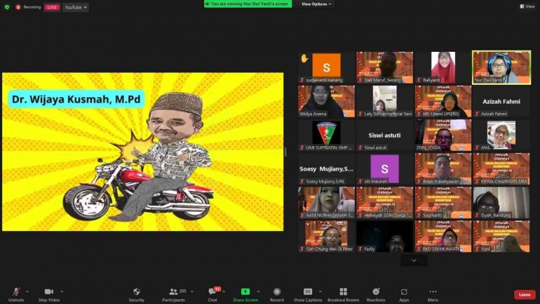Select the Yuni video tile
The height and width of the screenshot is (304, 540).
(501, 237)
